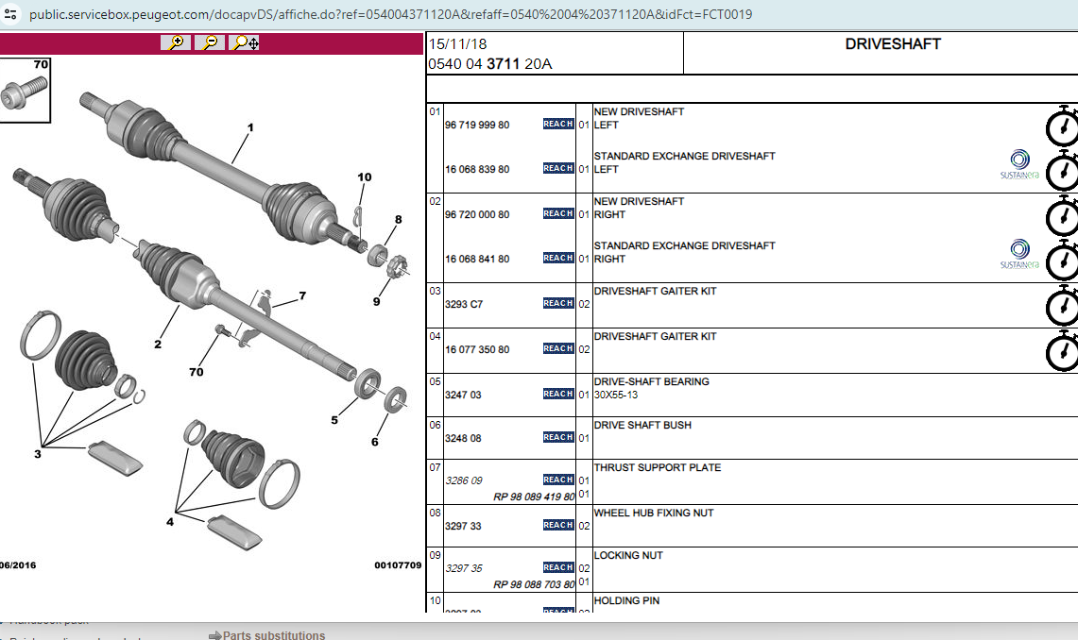This screenshot has height=640, width=1078.
Task: Click REACH badge for part 16 077 350 80
Action: click(x=558, y=348)
